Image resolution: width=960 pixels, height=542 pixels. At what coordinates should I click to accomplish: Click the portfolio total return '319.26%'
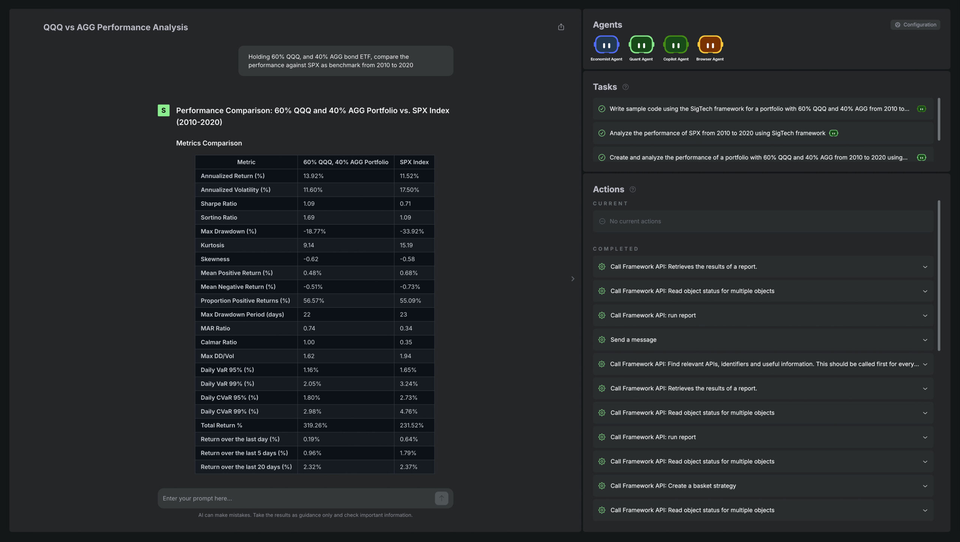point(315,425)
